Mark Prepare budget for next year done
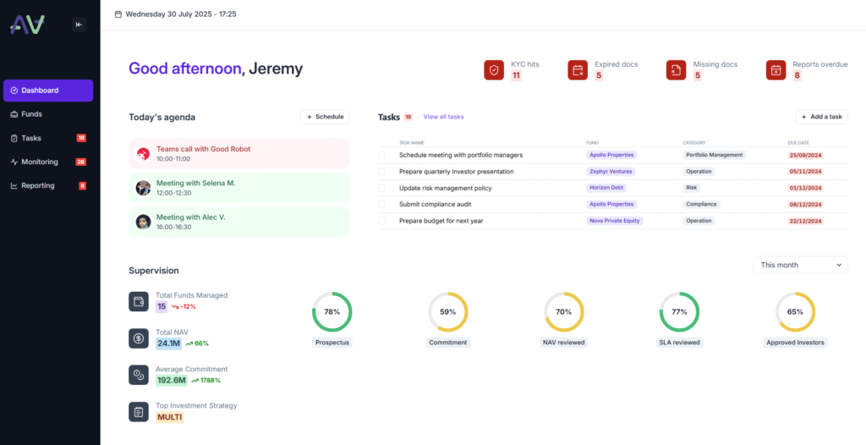The width and height of the screenshot is (866, 445). click(381, 221)
